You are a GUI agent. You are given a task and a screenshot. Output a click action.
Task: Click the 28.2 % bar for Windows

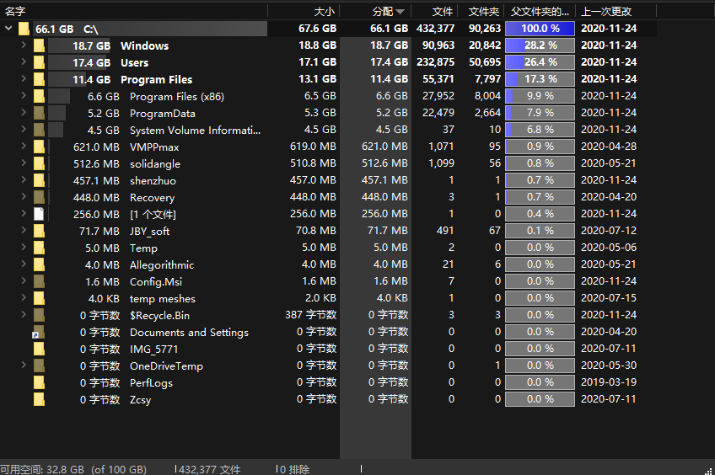click(540, 45)
